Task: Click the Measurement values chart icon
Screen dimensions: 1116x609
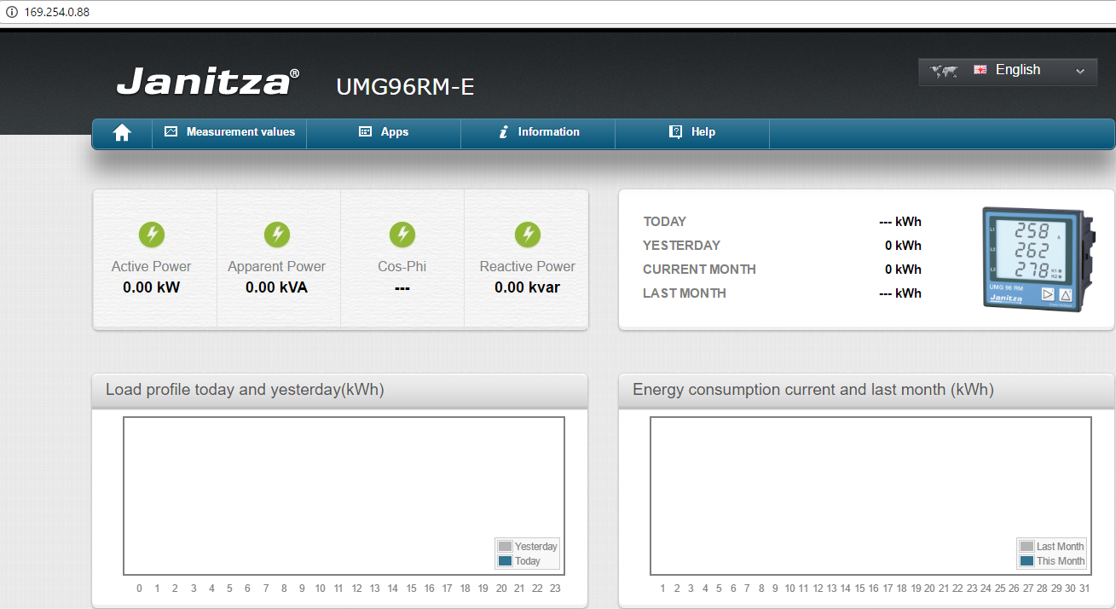Action: pos(171,131)
